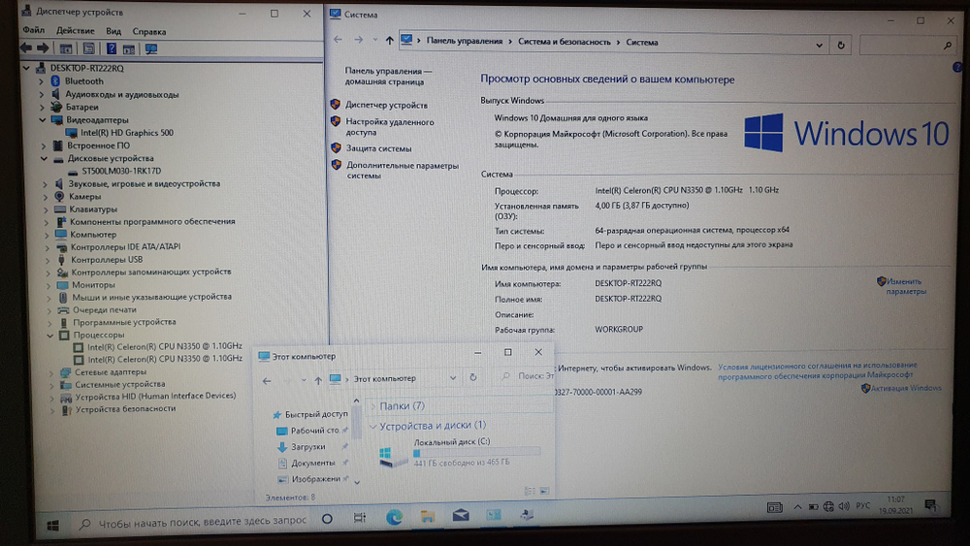Open Настройка удаленного доступа link
Image resolution: width=970 pixels, height=546 pixels.
[x=390, y=127]
